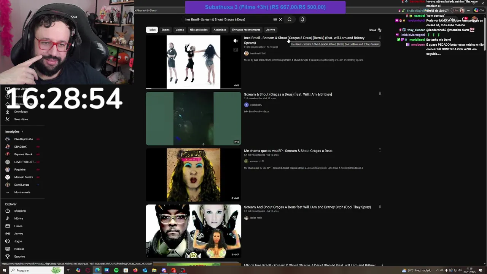The width and height of the screenshot is (487, 274).
Task: Select the Não assistidos chip
Action: coord(199,30)
